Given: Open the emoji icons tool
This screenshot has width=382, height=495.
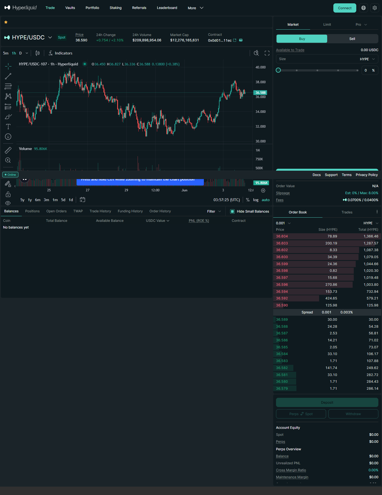Looking at the screenshot, I should [8, 137].
